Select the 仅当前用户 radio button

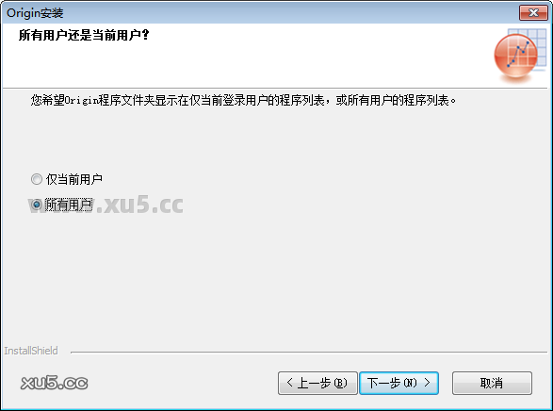click(37, 179)
